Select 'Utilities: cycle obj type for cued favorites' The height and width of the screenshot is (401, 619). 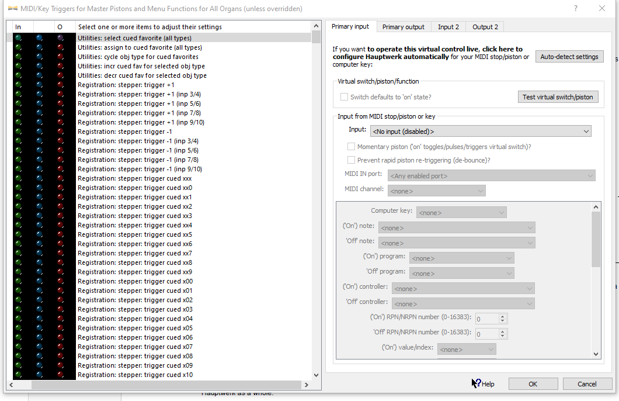(138, 57)
